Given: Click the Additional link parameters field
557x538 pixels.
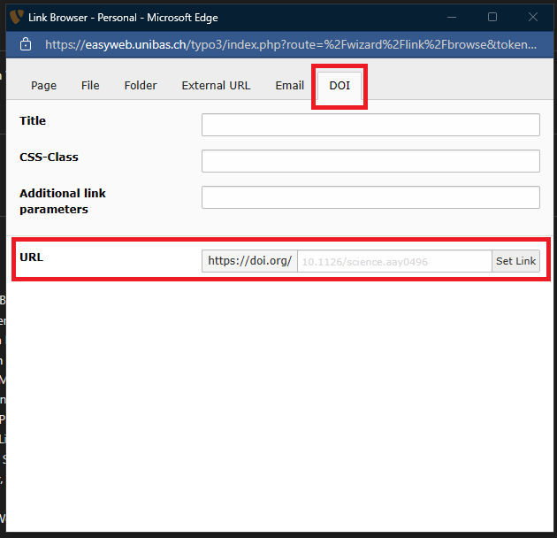Looking at the screenshot, I should pos(370,197).
